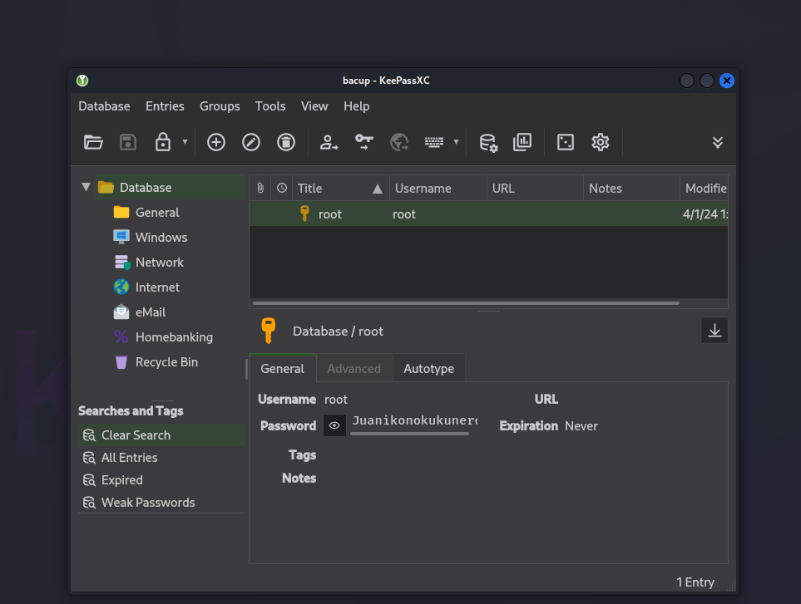
Task: Sort entries by Notes column header
Action: (632, 189)
